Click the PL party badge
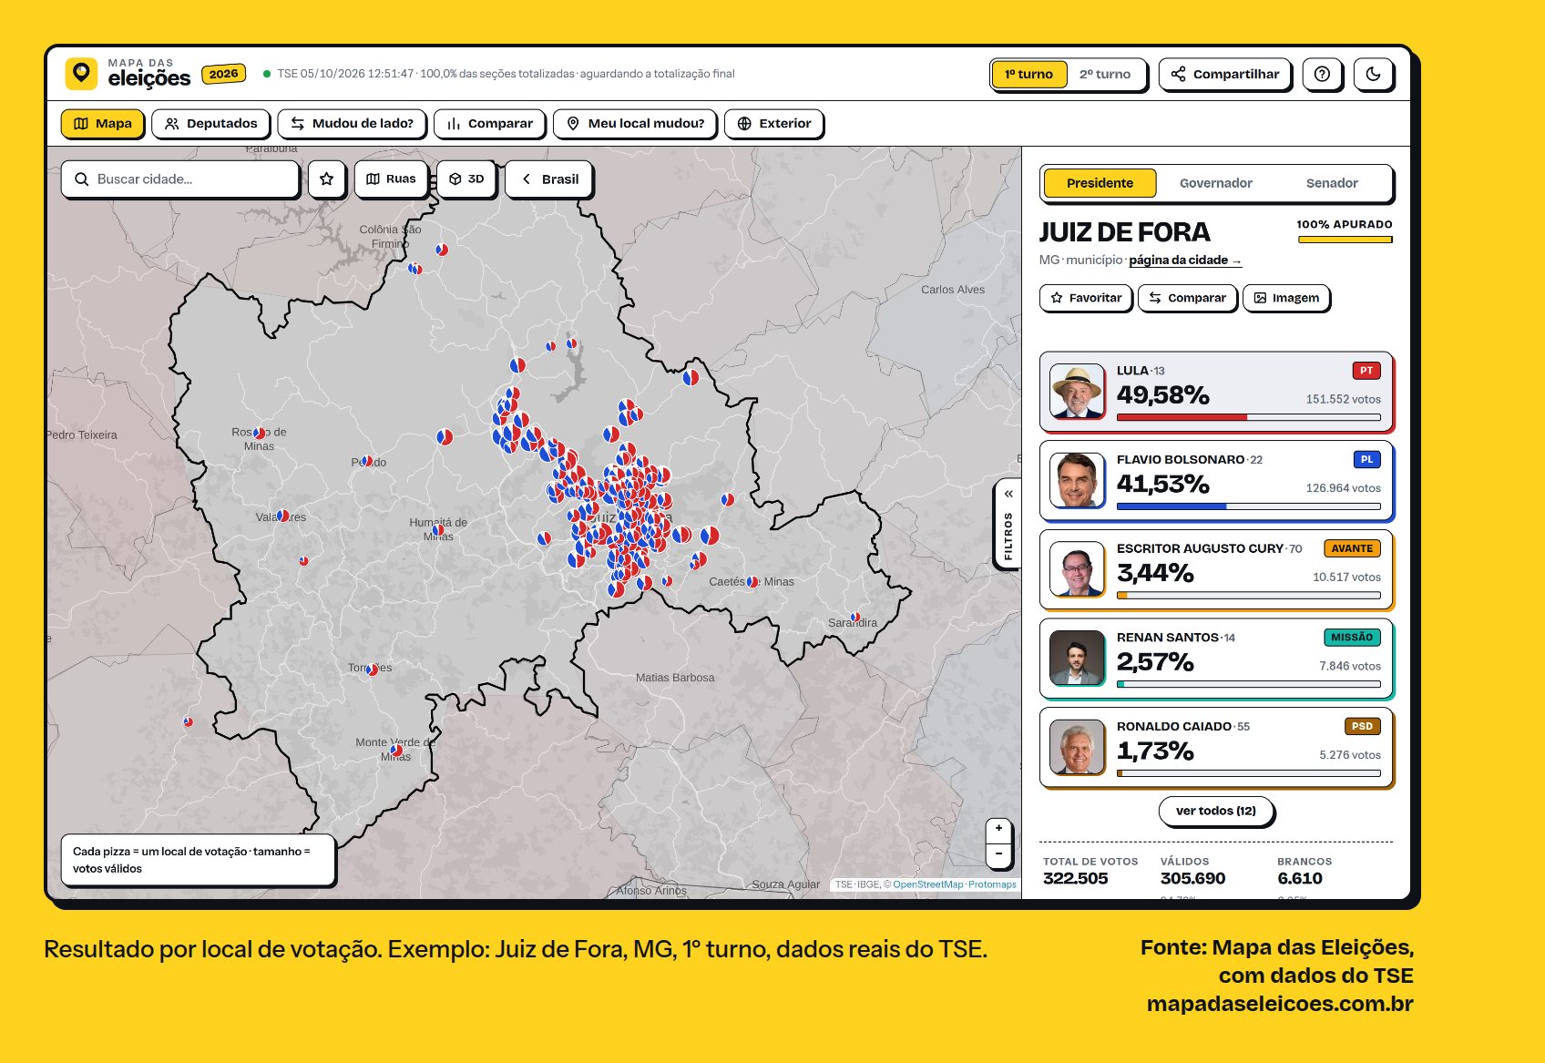The height and width of the screenshot is (1063, 1545). coord(1366,460)
